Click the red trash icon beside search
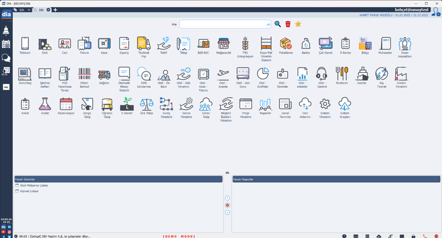Image resolution: width=442 pixels, height=238 pixels. point(288,24)
